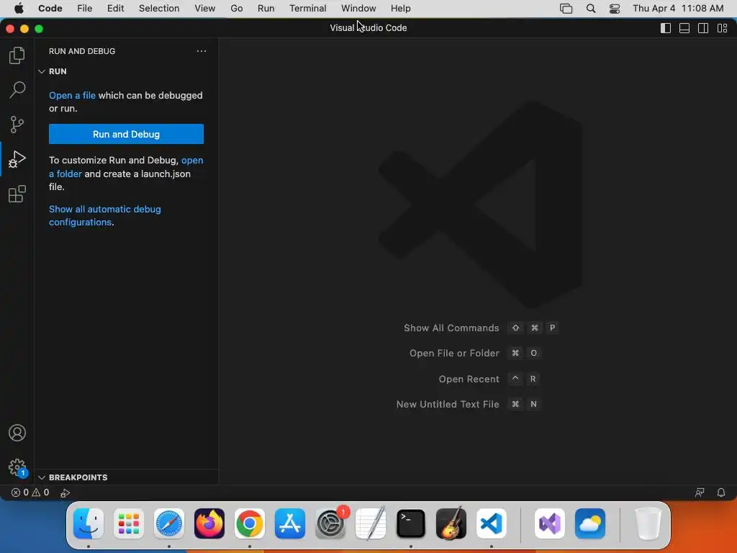
Task: Open Accounts menu icon
Action: point(17,433)
